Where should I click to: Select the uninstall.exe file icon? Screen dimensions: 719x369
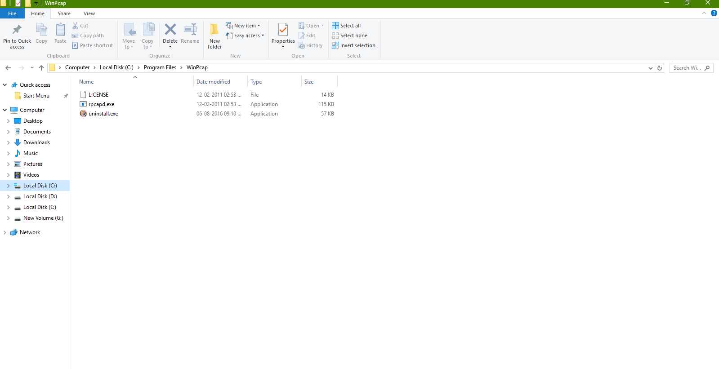pos(83,114)
